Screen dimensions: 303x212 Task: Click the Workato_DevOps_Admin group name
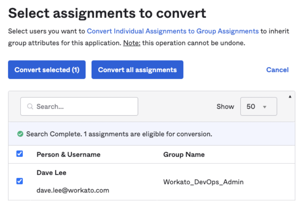click(x=203, y=182)
